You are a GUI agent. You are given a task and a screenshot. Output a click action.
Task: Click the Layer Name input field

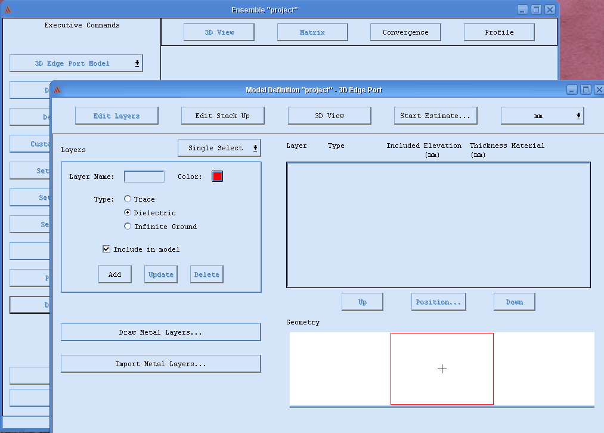coord(144,177)
